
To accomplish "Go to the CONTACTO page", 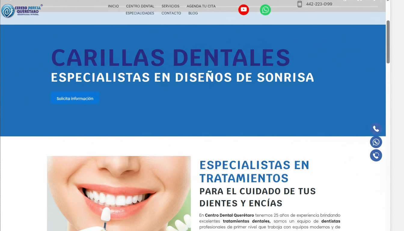I will point(171,13).
